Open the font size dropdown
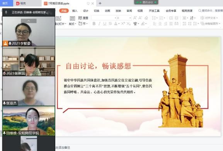Screen dimensions: 223x151 pyautogui.click(x=130, y=18)
